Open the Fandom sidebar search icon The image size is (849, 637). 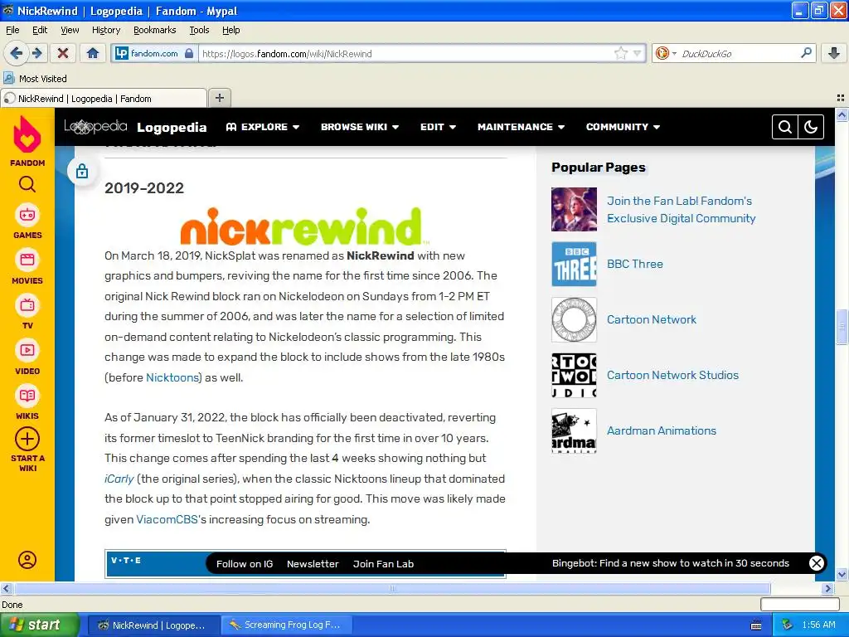[27, 184]
